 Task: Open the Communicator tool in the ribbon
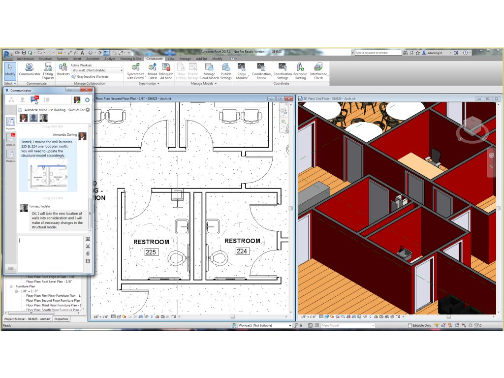pyautogui.click(x=29, y=71)
